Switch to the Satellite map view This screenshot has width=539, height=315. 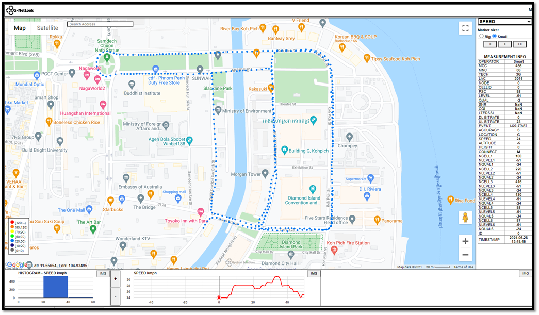(x=47, y=27)
